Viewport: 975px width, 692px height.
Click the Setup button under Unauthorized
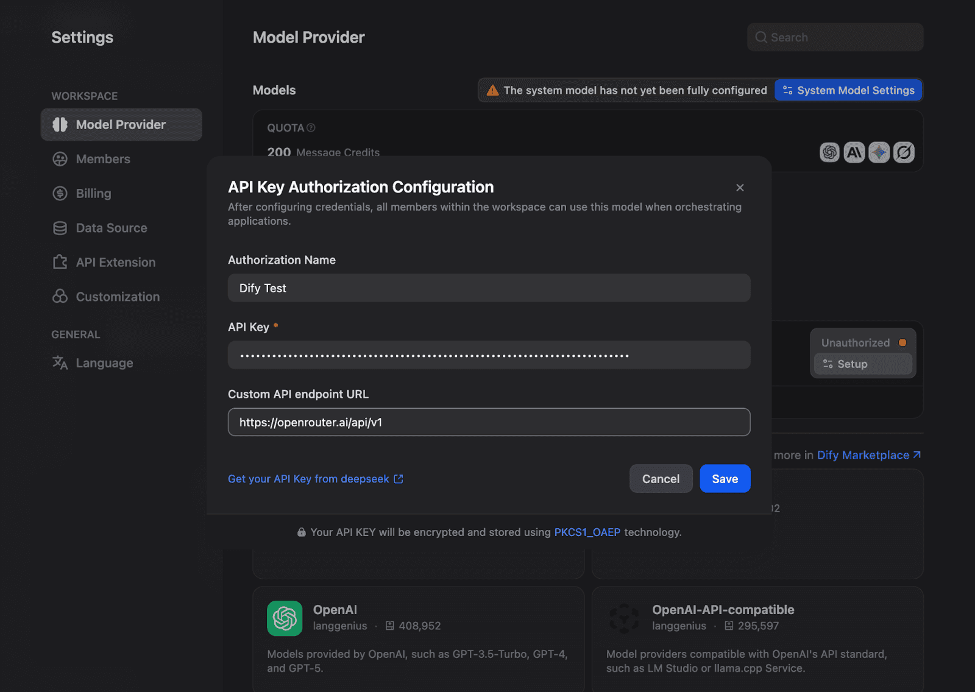tap(863, 364)
